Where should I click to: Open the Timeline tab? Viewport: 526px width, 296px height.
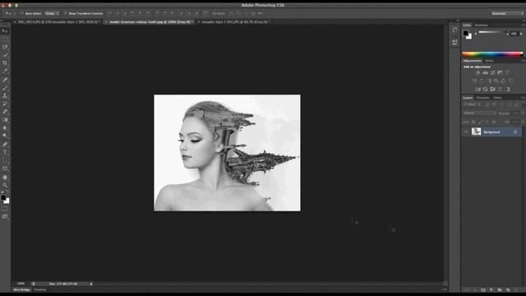[40, 289]
